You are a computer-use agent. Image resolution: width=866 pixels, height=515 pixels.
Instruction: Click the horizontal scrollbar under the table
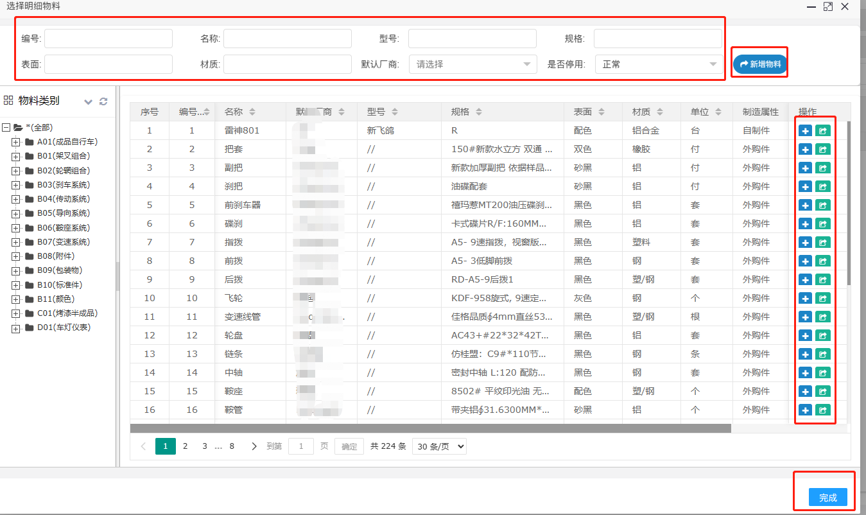pyautogui.click(x=430, y=428)
